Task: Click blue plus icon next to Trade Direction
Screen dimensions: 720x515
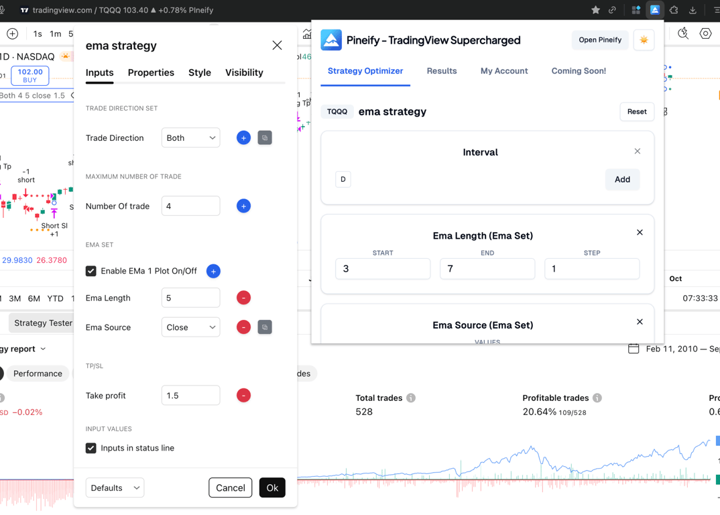Action: (x=243, y=138)
